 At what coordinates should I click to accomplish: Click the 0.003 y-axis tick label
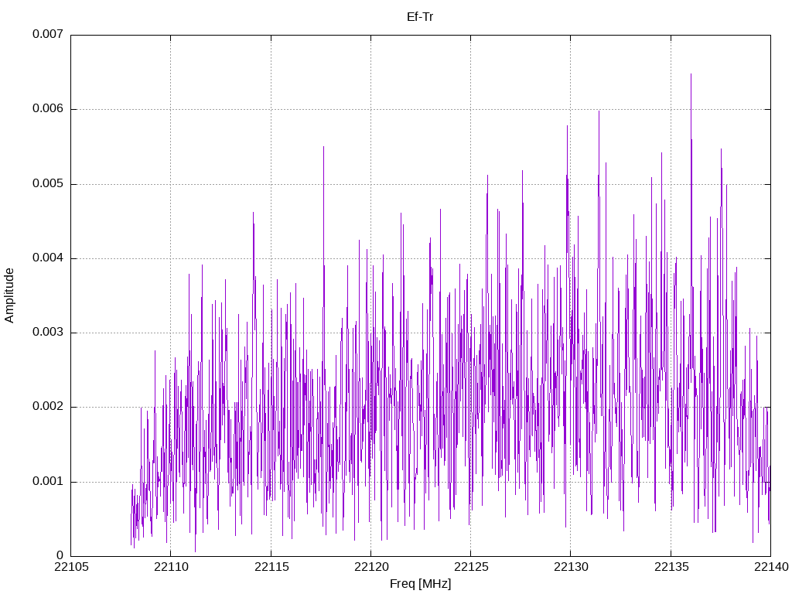point(48,333)
